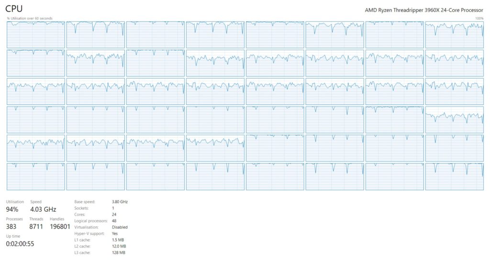Click the Base speed label
Image resolution: width=490 pixels, height=262 pixels.
click(x=85, y=202)
